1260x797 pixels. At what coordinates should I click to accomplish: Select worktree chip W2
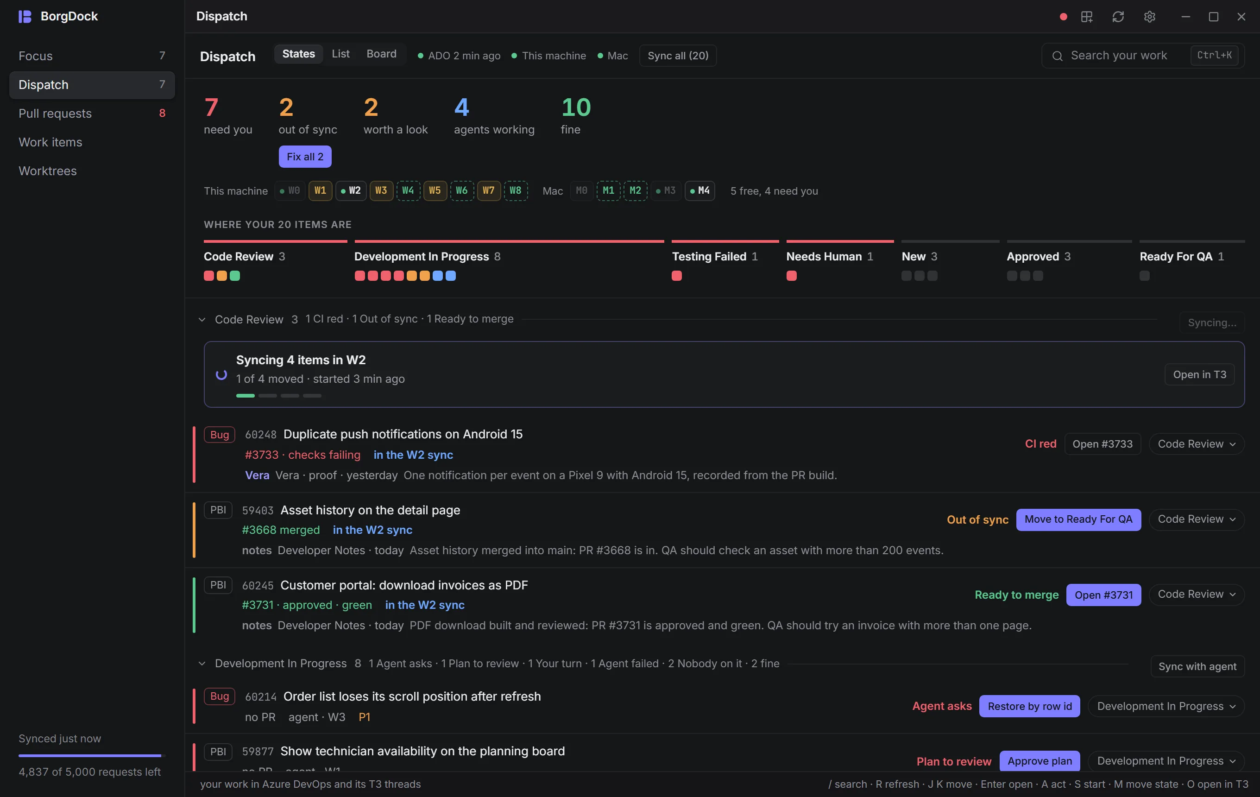351,190
